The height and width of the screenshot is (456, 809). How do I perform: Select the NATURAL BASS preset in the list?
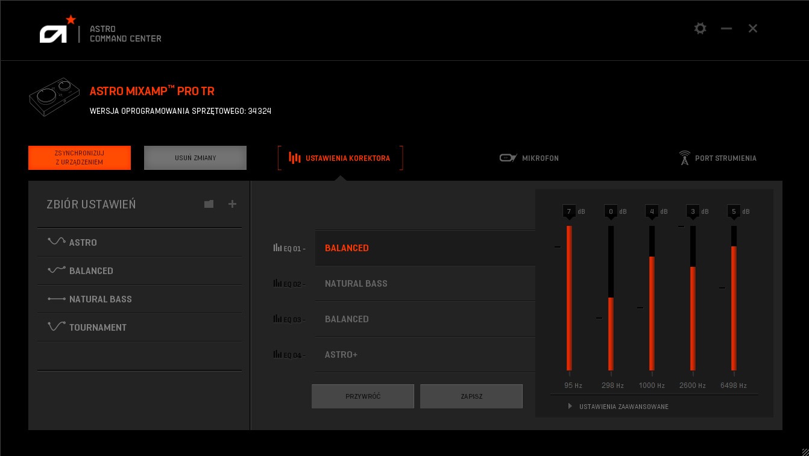[x=100, y=299]
